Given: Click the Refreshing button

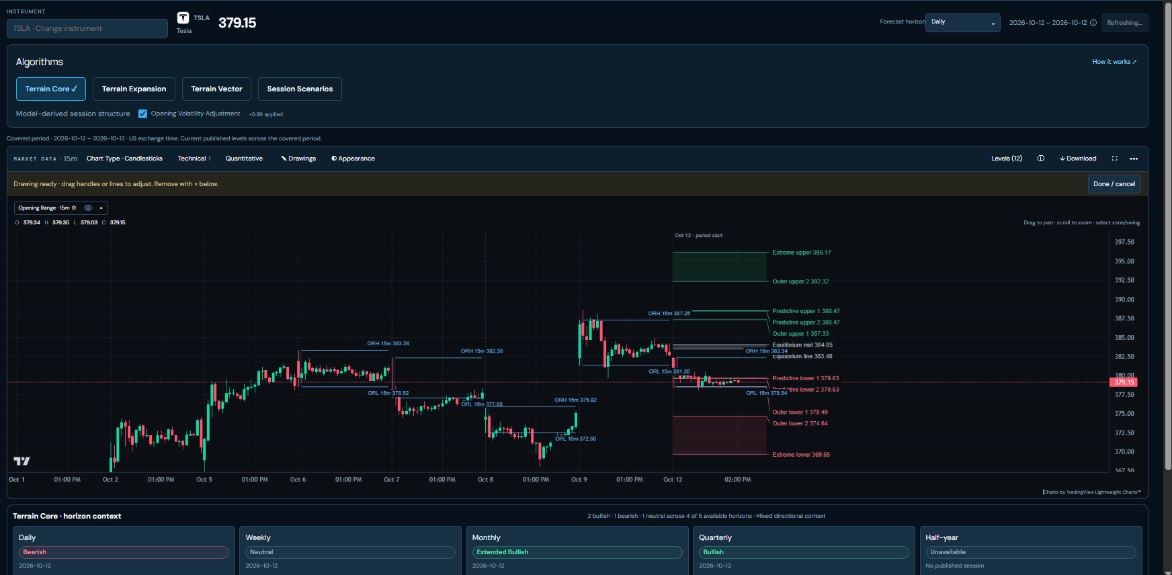Looking at the screenshot, I should [x=1124, y=23].
